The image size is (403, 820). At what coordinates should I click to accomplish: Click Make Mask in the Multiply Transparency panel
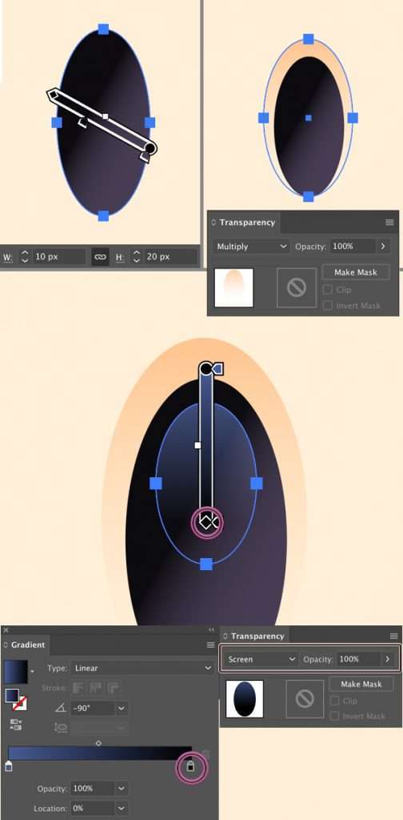(x=356, y=272)
